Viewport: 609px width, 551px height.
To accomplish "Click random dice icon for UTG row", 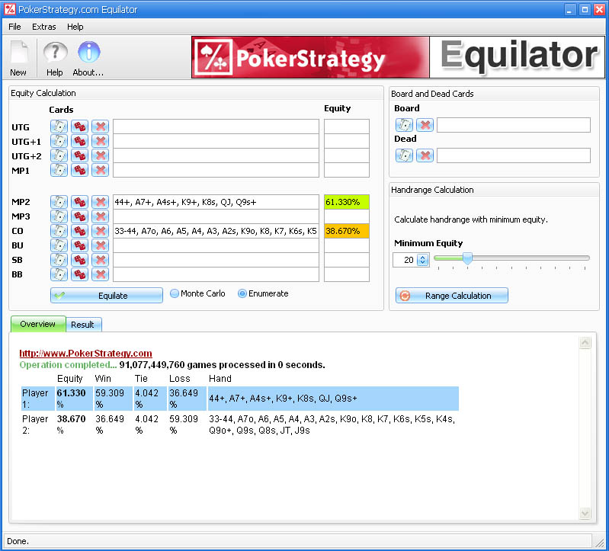I will (79, 127).
